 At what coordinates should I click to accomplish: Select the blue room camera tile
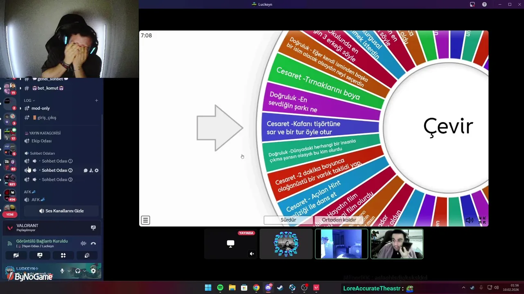[341, 244]
